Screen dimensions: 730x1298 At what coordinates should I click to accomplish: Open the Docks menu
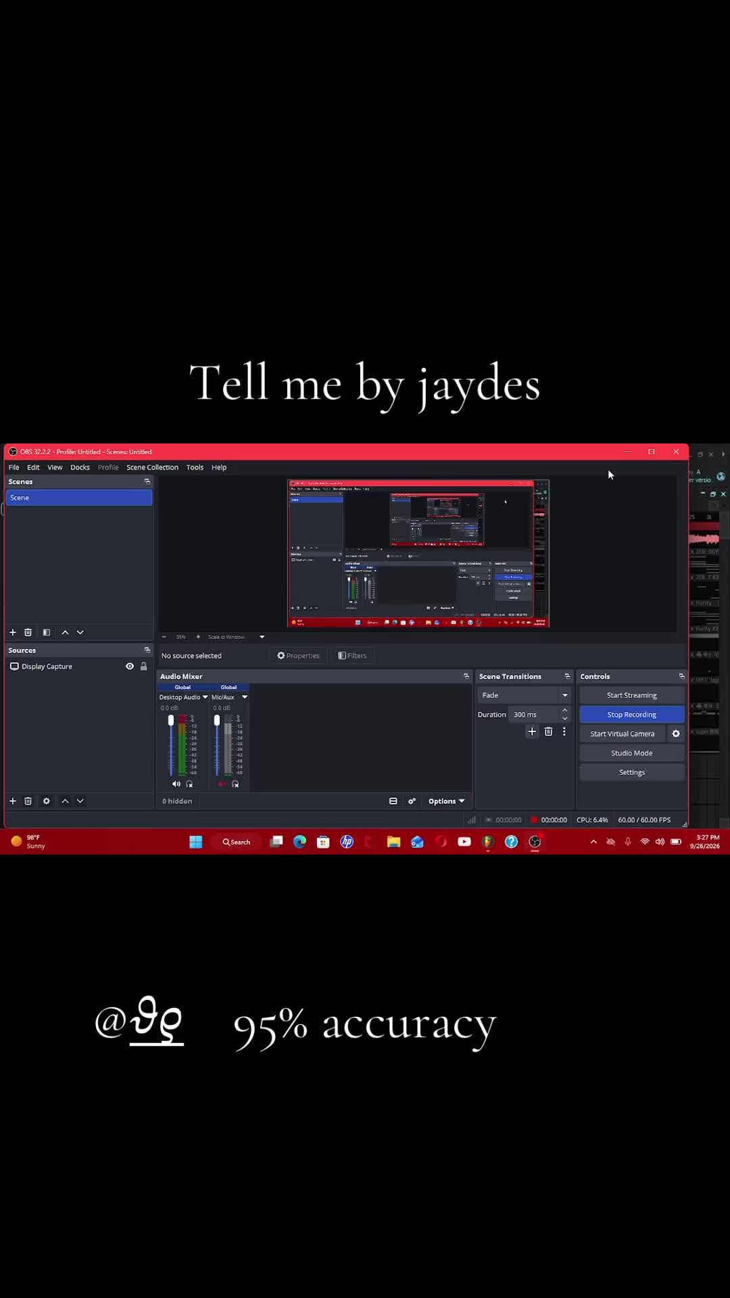[x=80, y=467]
